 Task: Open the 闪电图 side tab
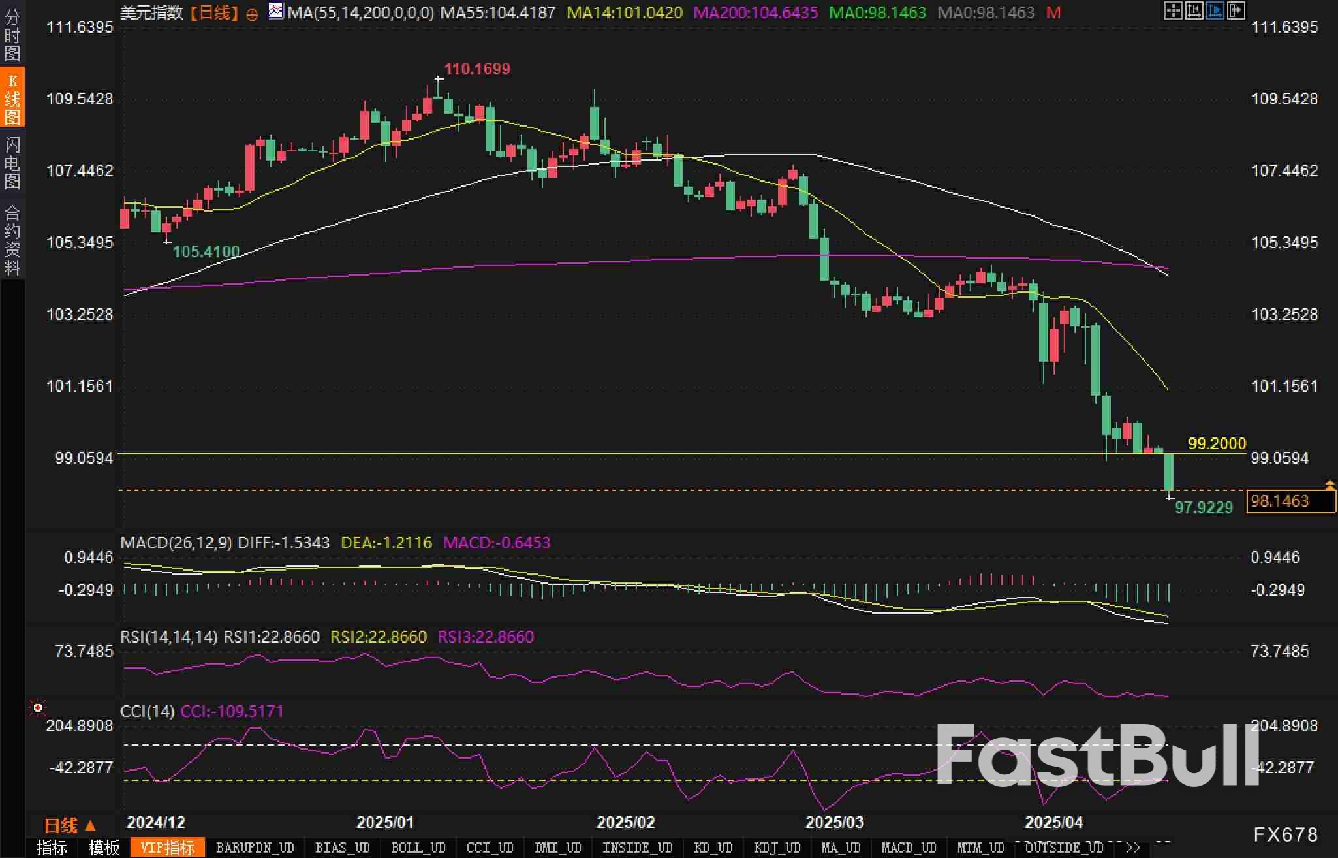[12, 163]
